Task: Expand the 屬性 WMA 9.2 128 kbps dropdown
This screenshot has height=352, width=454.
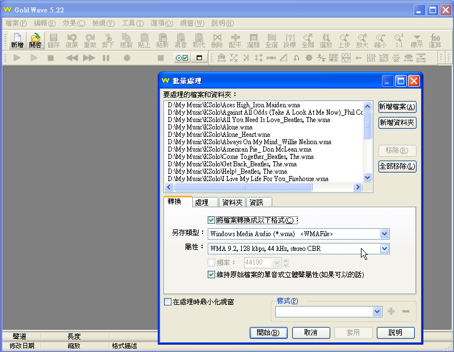Action: (x=384, y=249)
